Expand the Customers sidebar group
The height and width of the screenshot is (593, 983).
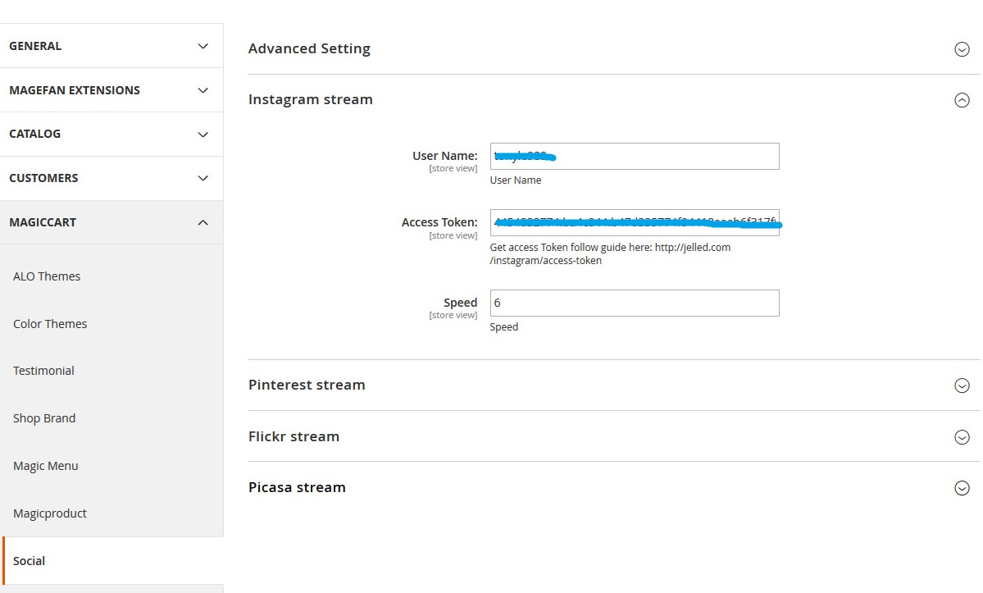(x=111, y=178)
